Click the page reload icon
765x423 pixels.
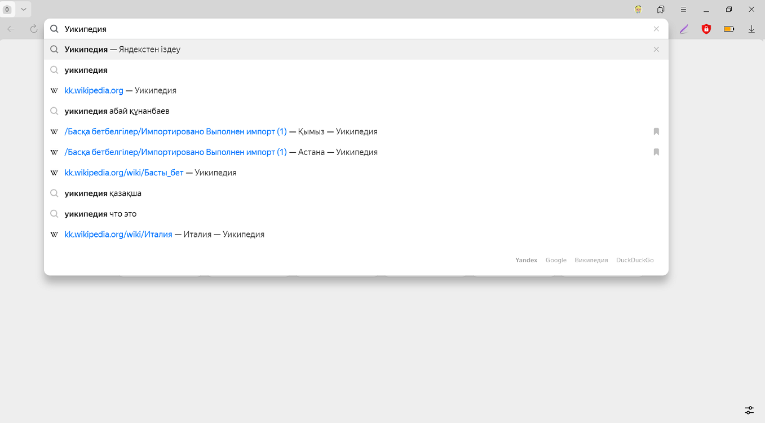(x=34, y=29)
